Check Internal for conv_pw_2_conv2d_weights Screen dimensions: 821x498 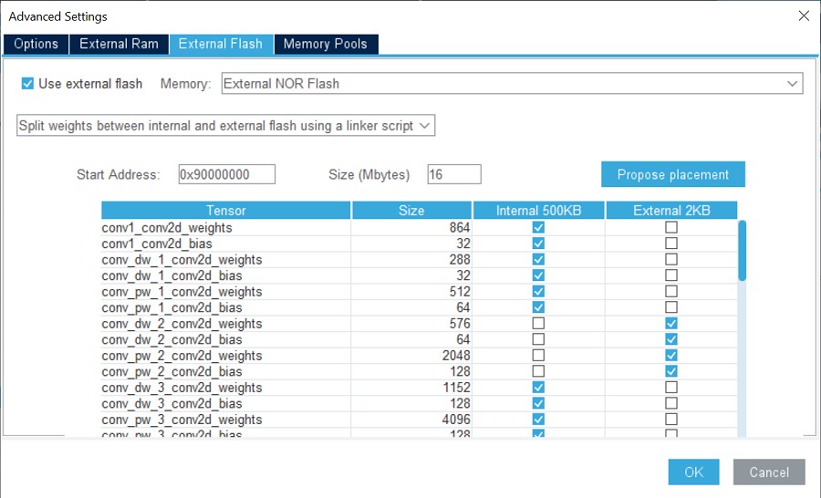[538, 355]
